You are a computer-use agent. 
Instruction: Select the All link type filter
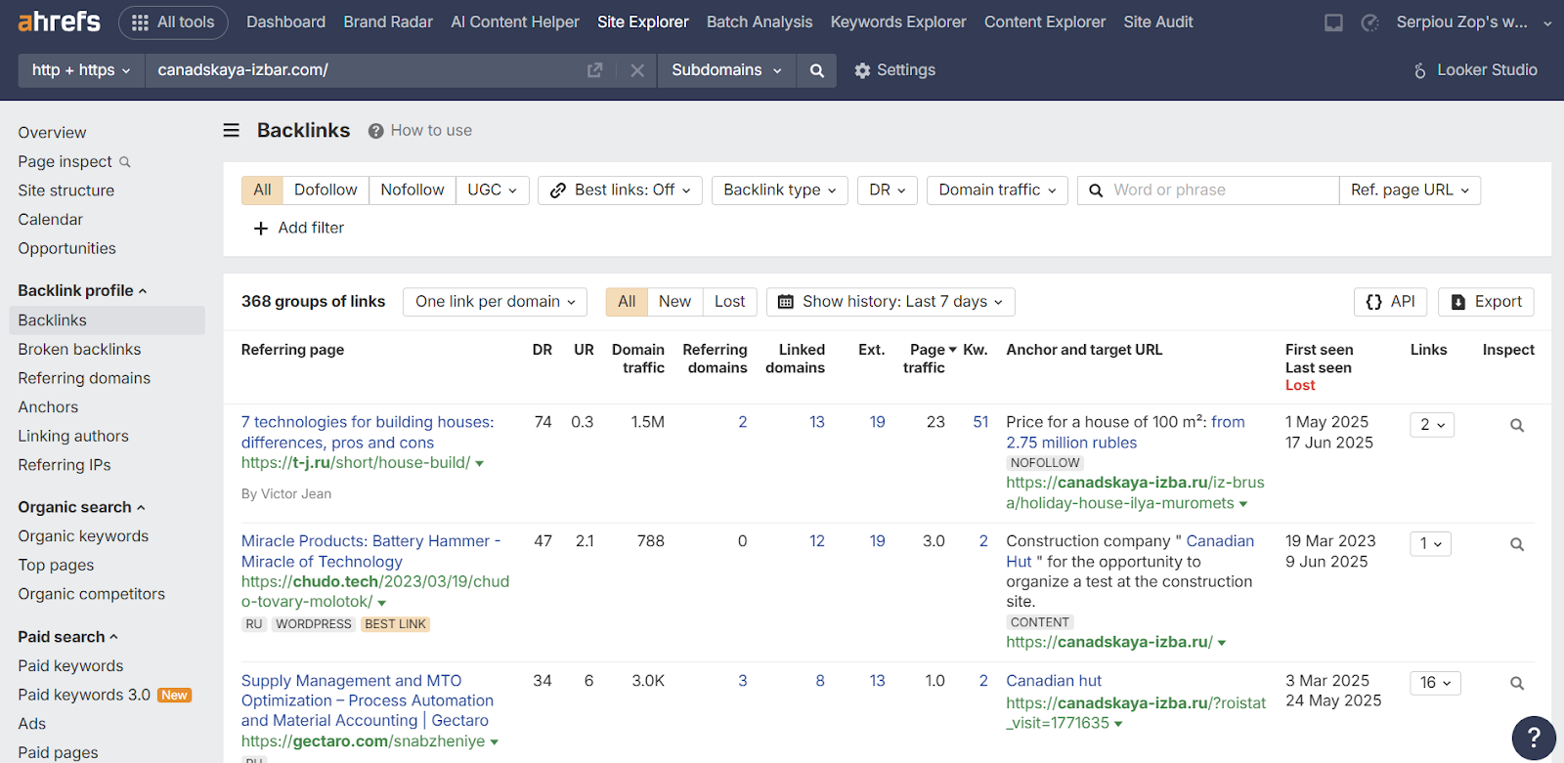tap(262, 191)
